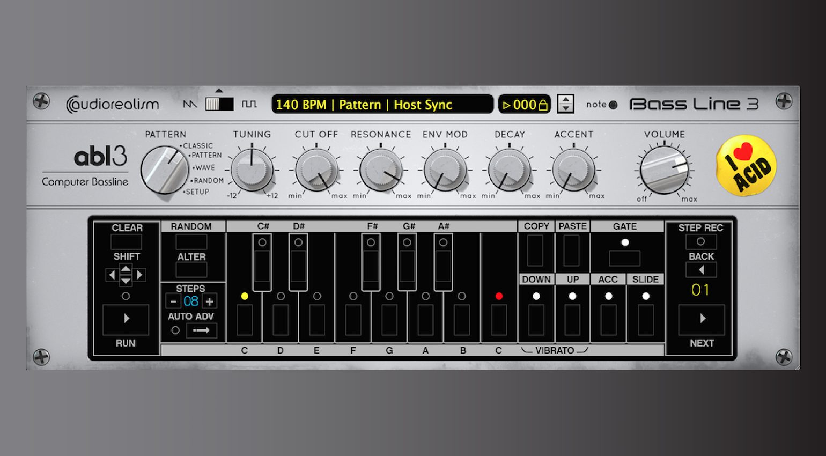Viewport: 826px width, 456px height.
Task: Select the CLASSIC pattern mode label
Action: [x=198, y=145]
